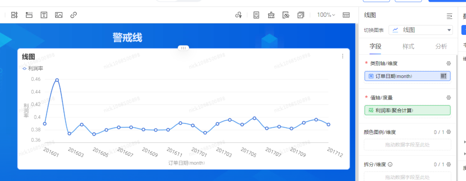This screenshot has width=466, height=181.
Task: Click the page document settings icon
Action: 256,15
